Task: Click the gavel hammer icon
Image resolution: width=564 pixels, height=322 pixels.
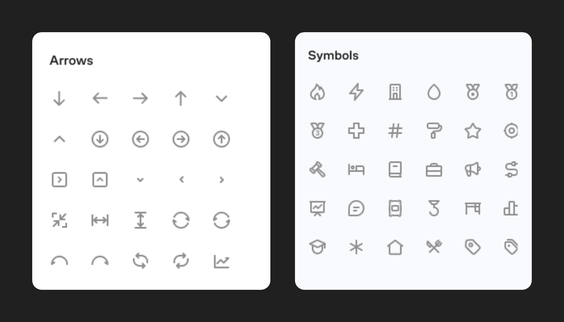Action: pyautogui.click(x=317, y=169)
